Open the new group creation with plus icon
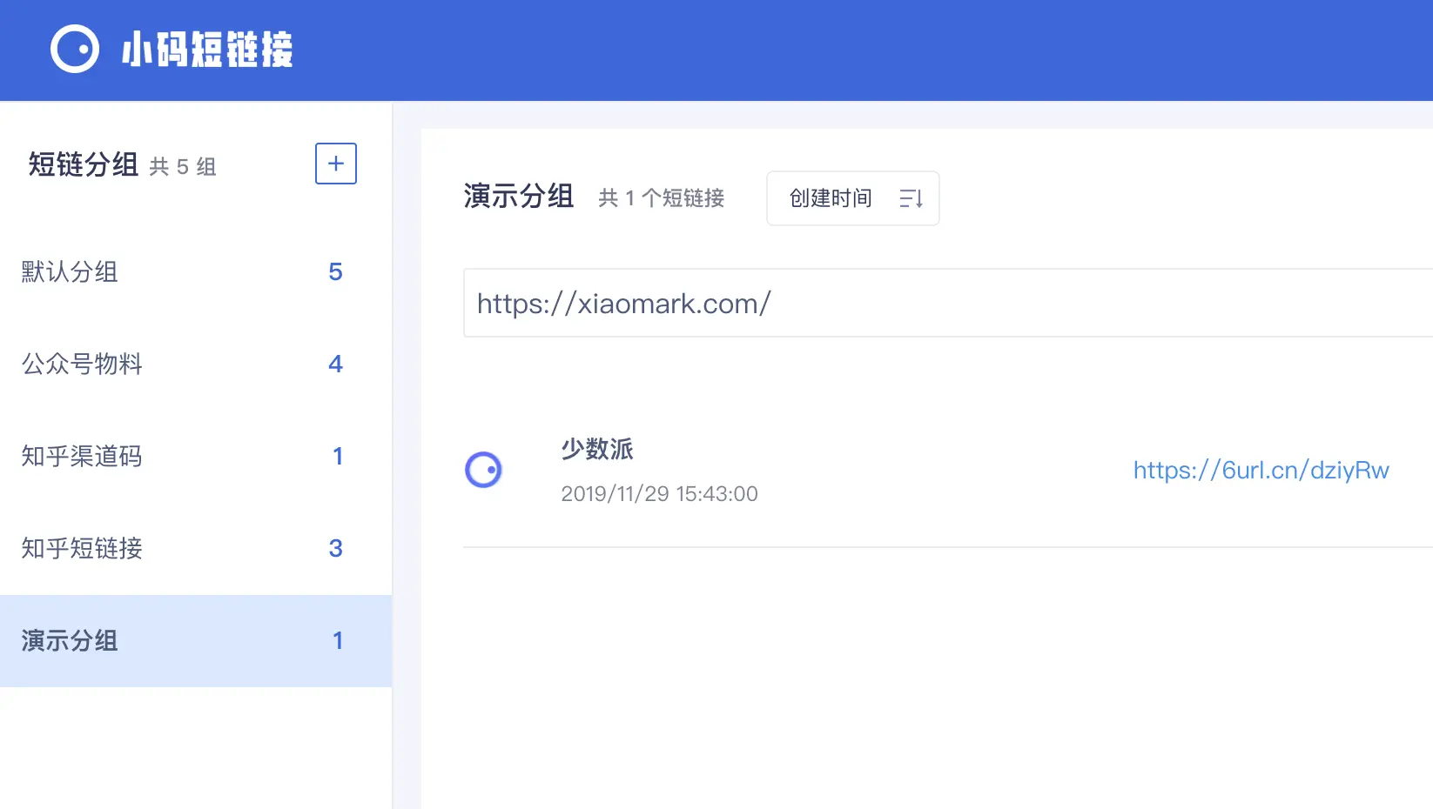This screenshot has height=809, width=1433. 335,164
